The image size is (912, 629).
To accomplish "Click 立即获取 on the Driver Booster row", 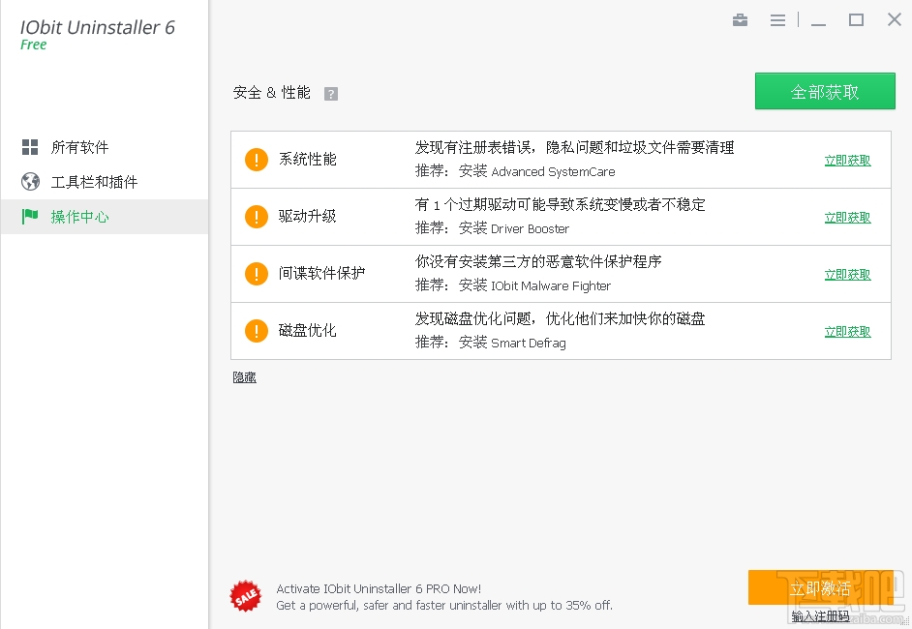I will coord(847,217).
